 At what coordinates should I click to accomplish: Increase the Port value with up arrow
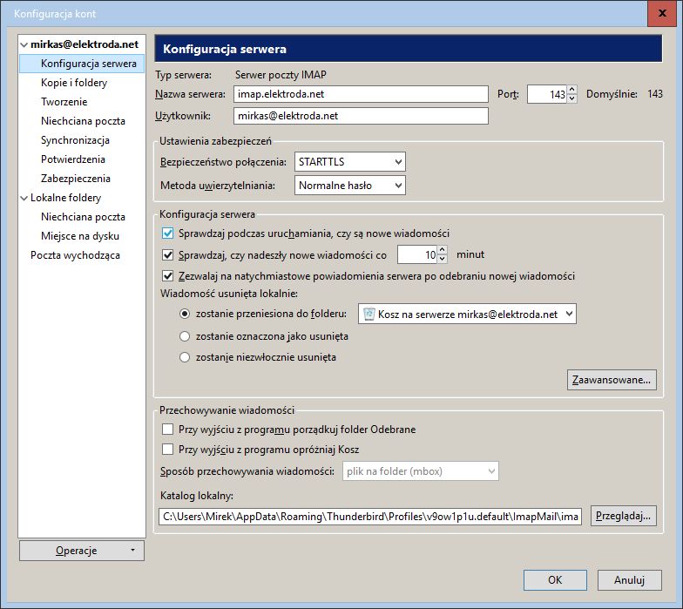coord(572,90)
